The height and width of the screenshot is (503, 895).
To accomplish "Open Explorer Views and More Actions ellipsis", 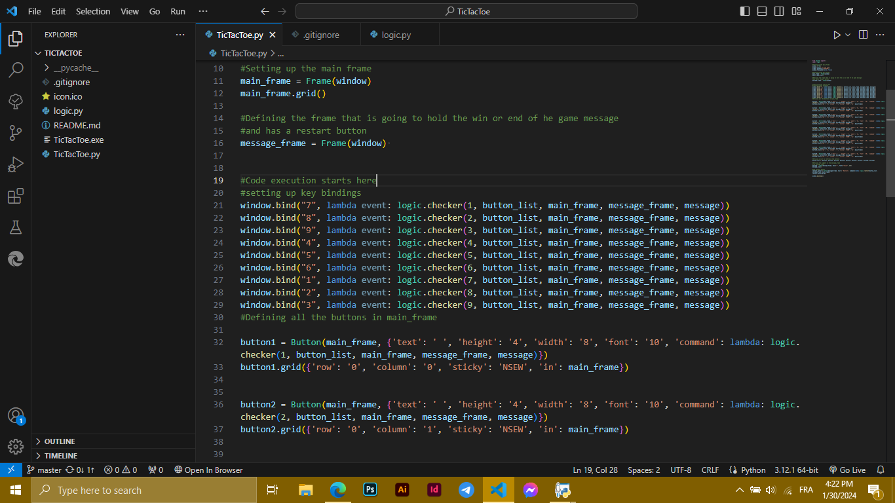I will pos(180,35).
